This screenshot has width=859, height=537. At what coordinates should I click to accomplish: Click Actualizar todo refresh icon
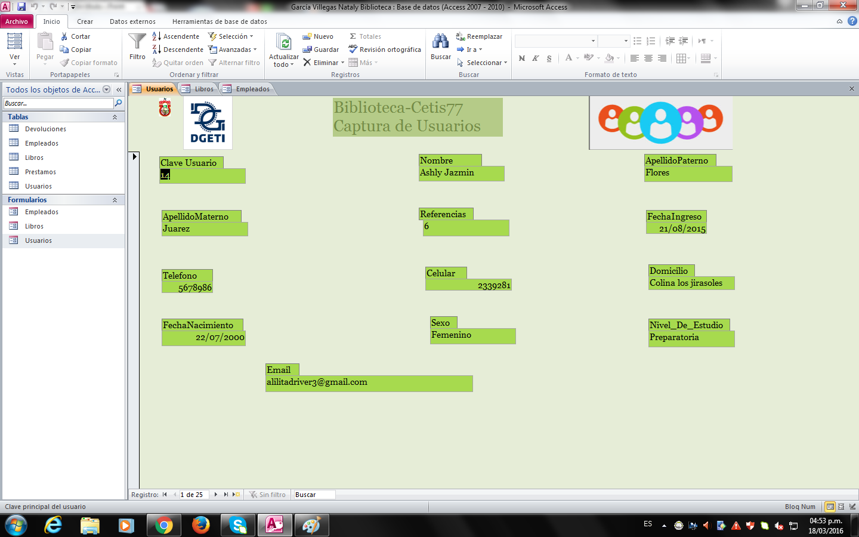click(x=284, y=42)
